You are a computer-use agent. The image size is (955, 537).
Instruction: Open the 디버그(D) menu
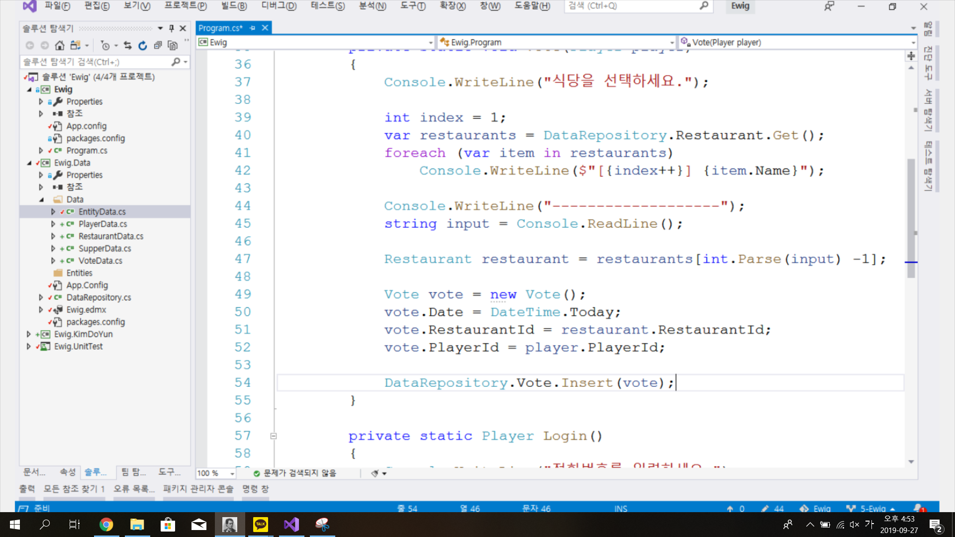point(279,6)
